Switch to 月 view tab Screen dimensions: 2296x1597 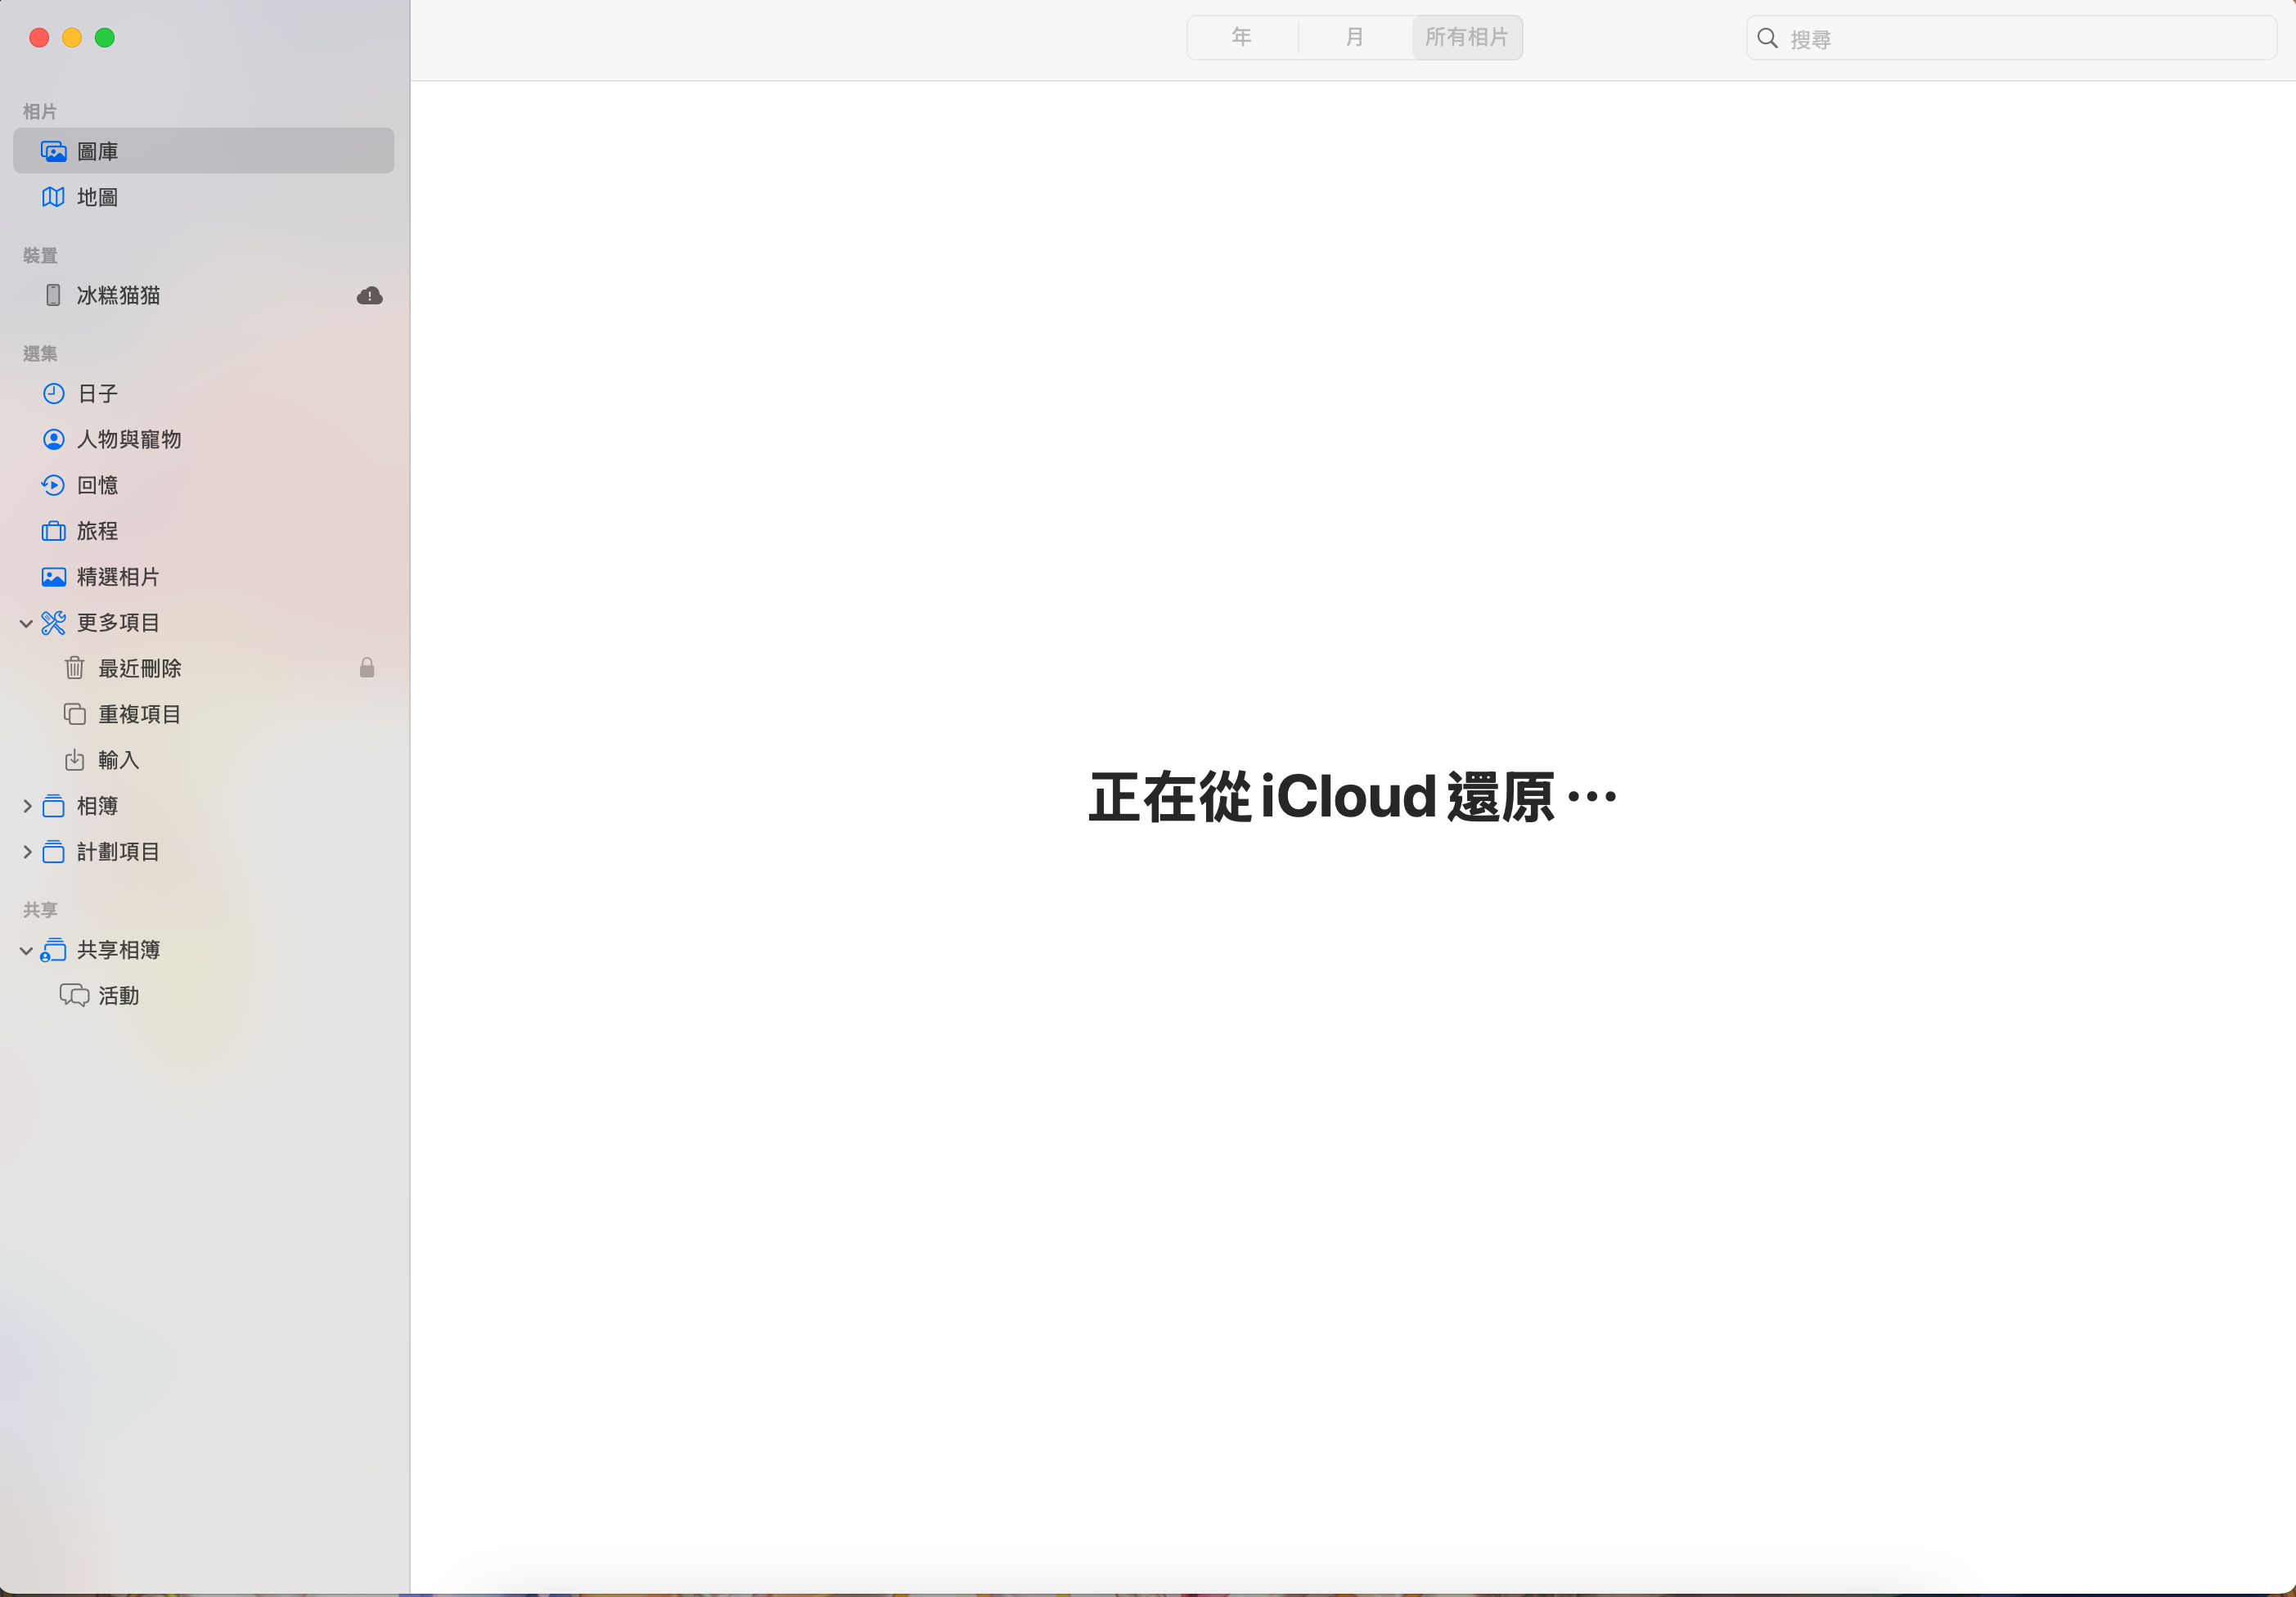(1354, 38)
